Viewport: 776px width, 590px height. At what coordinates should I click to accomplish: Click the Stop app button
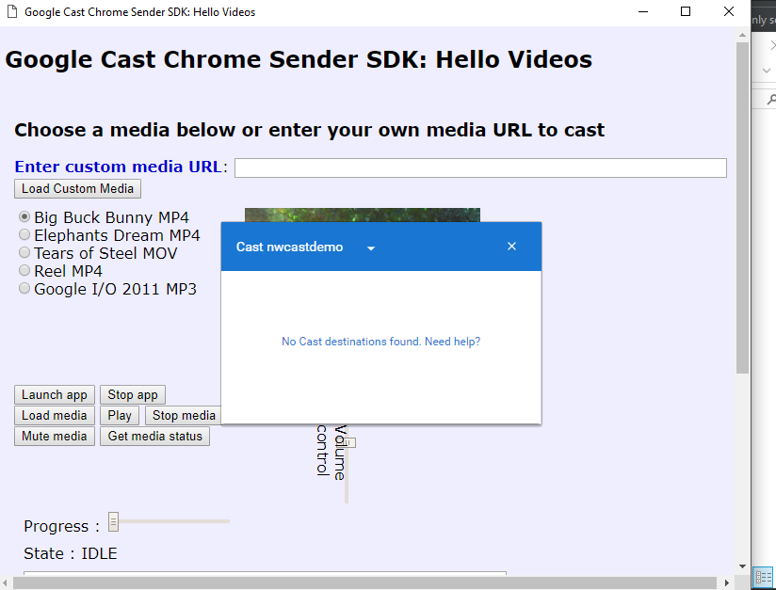point(133,394)
